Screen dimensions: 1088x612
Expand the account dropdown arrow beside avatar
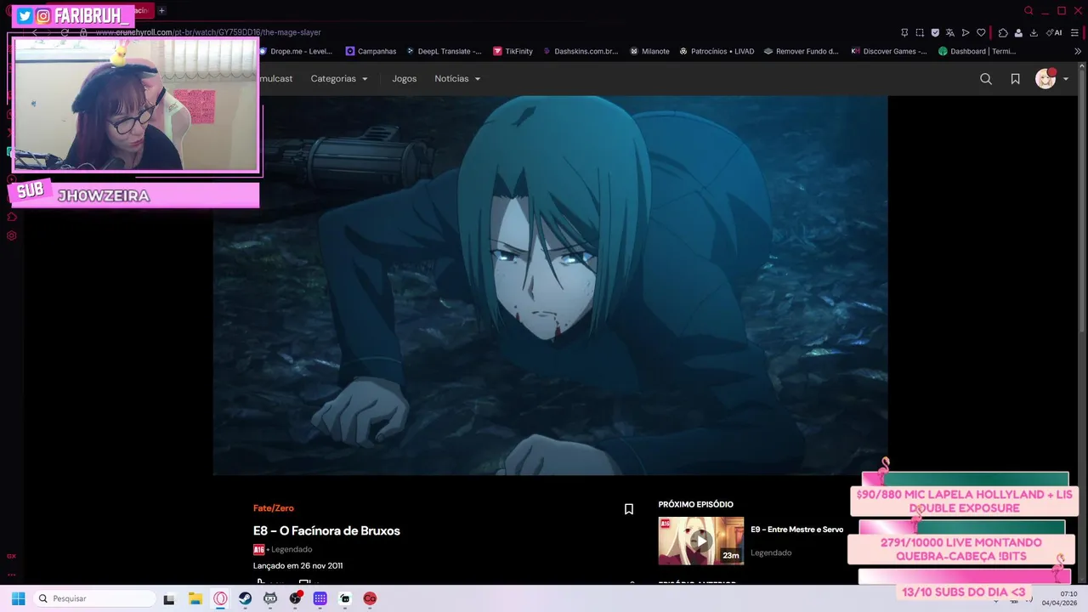click(x=1066, y=79)
